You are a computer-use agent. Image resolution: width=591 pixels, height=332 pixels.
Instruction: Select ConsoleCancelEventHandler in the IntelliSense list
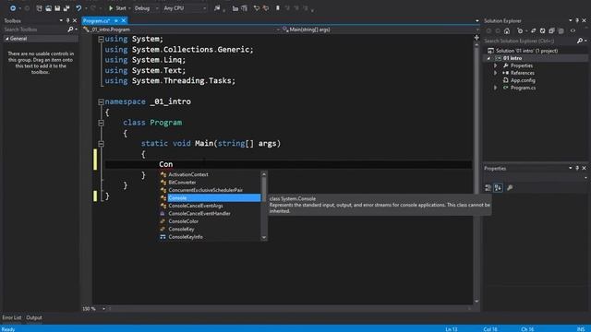coord(210,213)
